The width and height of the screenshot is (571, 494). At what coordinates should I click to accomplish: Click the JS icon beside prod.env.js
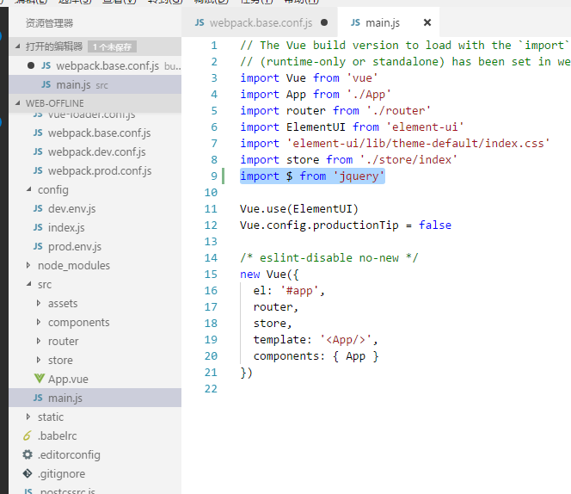coord(38,246)
